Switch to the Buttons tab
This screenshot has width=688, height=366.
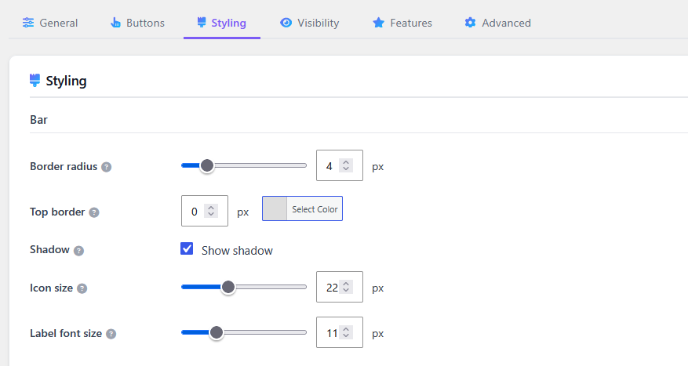[x=137, y=23]
